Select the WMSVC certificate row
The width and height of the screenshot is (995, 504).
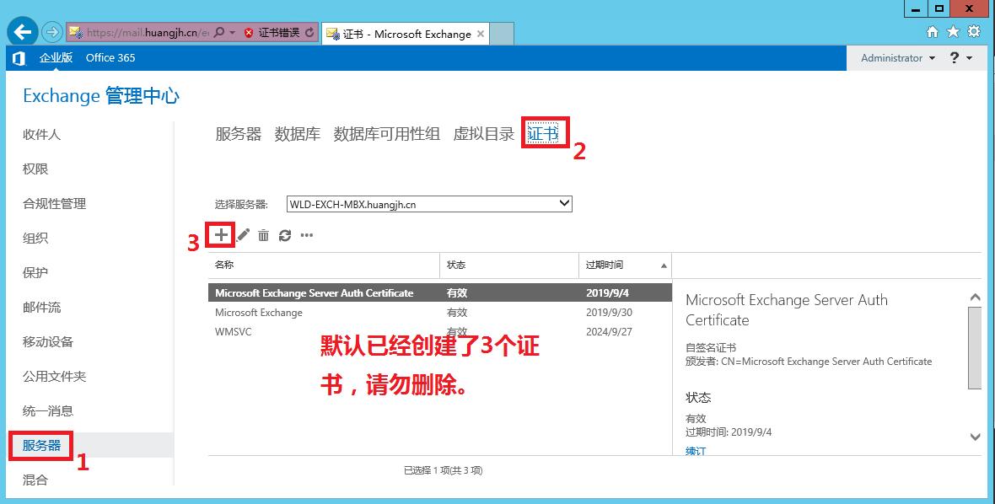pos(440,331)
